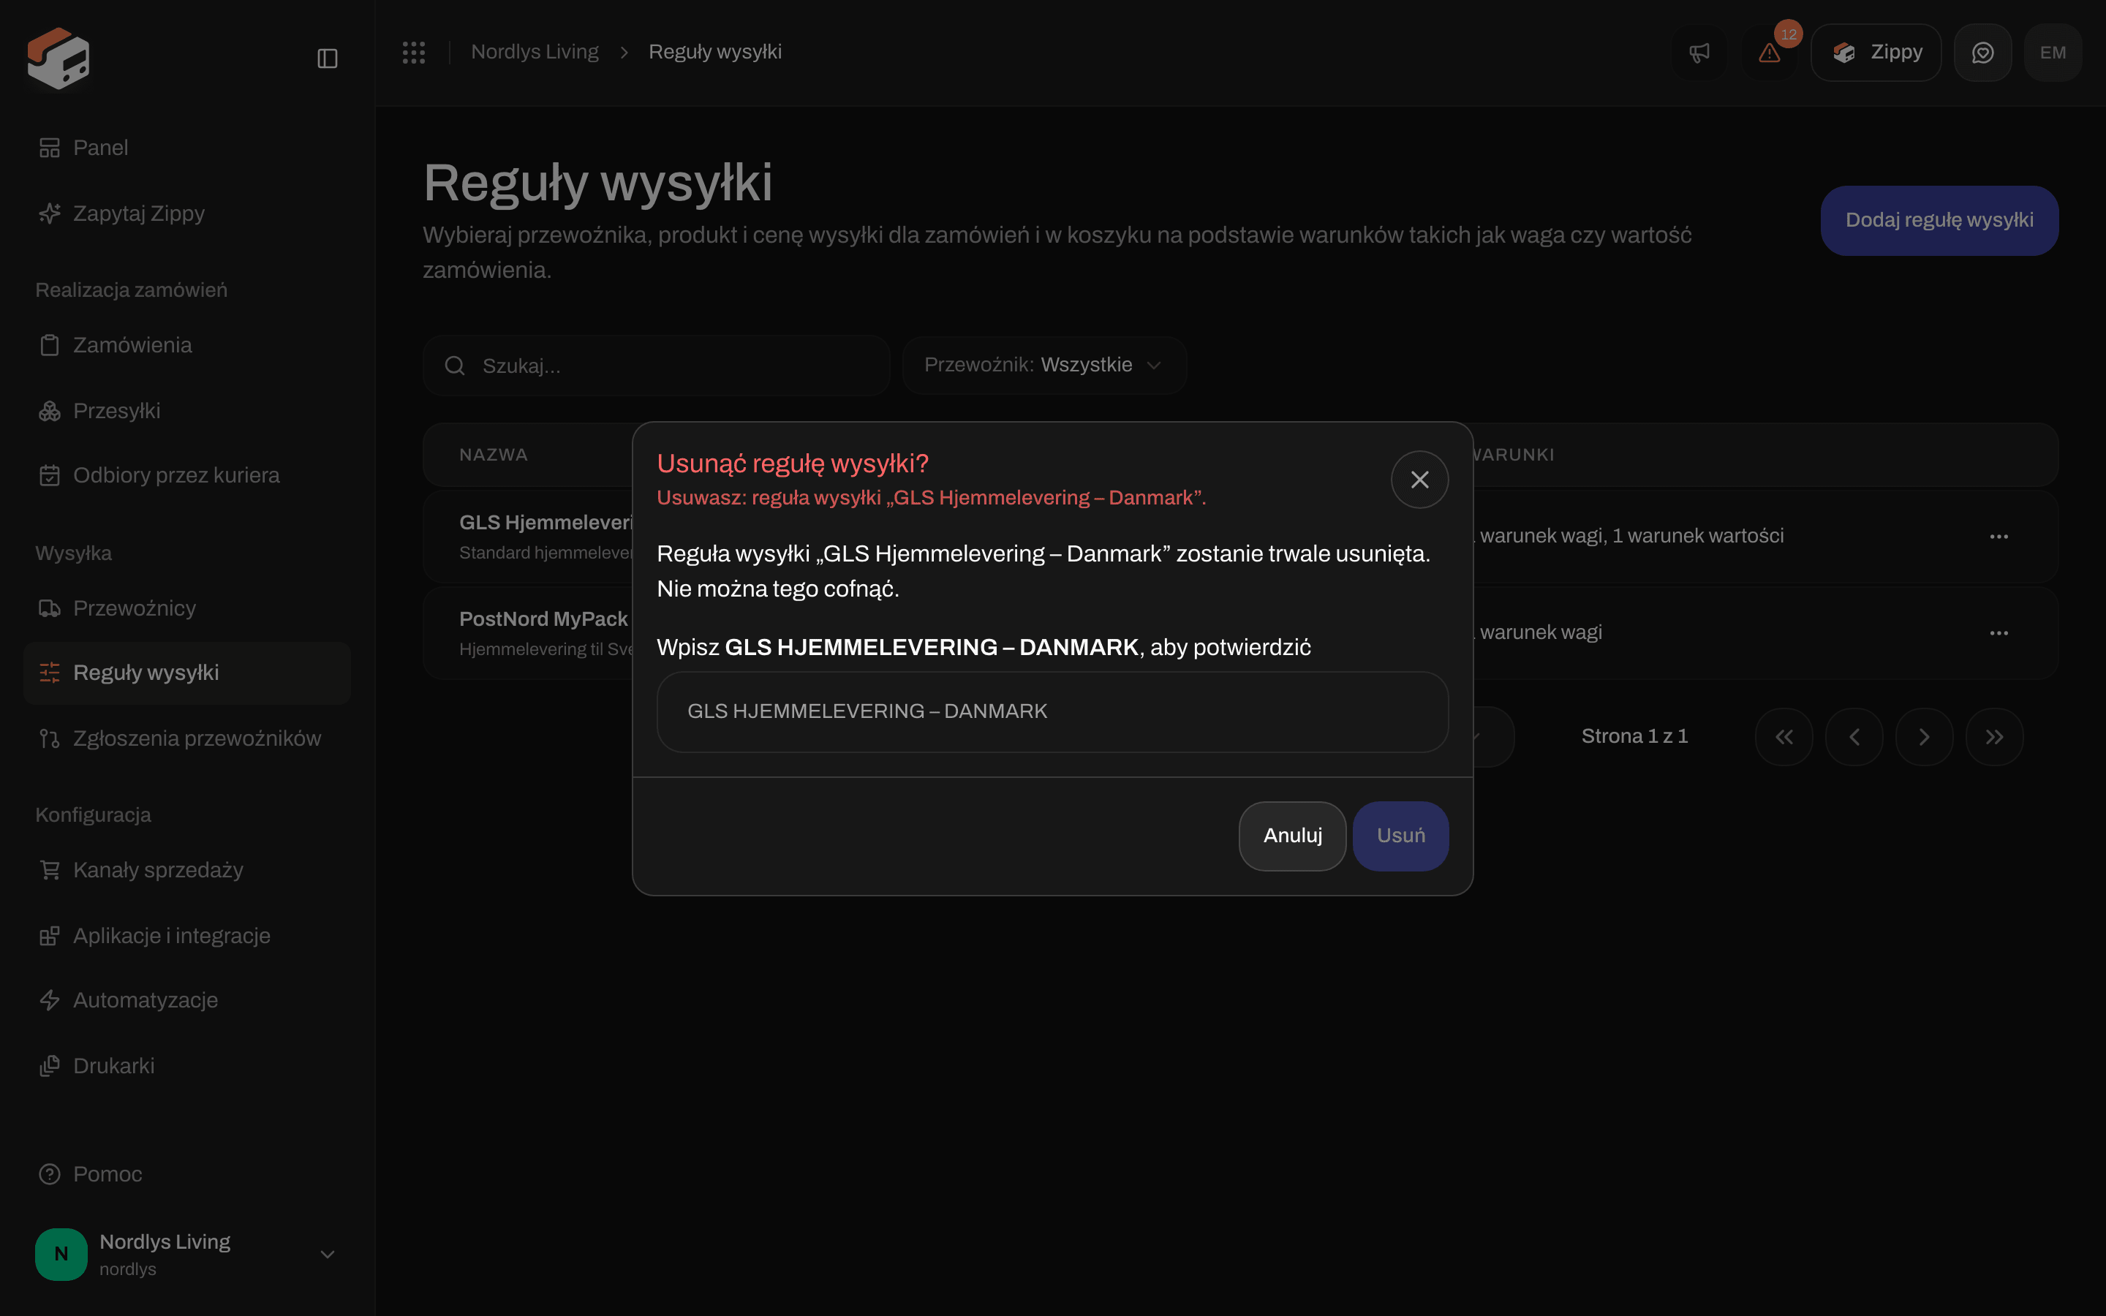Open Aplikacje i integracje

(x=187, y=936)
